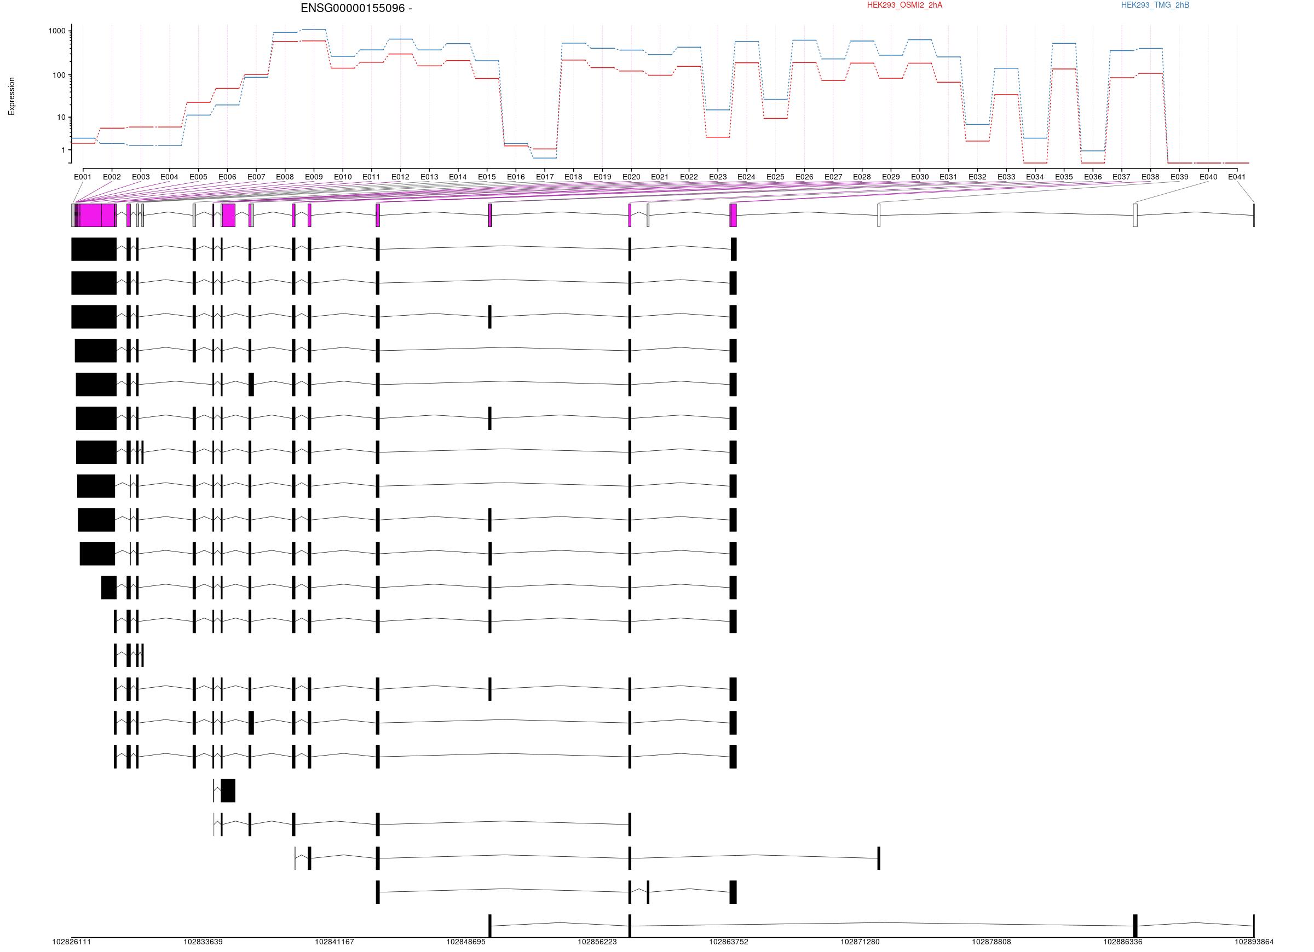
Task: Click exon label E005
Action: [x=198, y=177]
